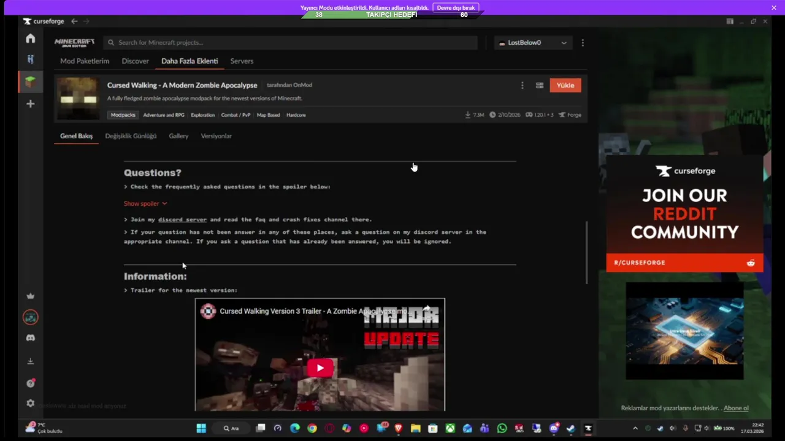Click the circuit chip advertisement image
Screen dimensions: 785x441
click(x=684, y=331)
